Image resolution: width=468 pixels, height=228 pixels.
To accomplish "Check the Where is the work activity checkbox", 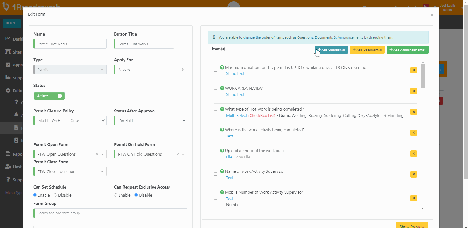I will click(x=216, y=133).
